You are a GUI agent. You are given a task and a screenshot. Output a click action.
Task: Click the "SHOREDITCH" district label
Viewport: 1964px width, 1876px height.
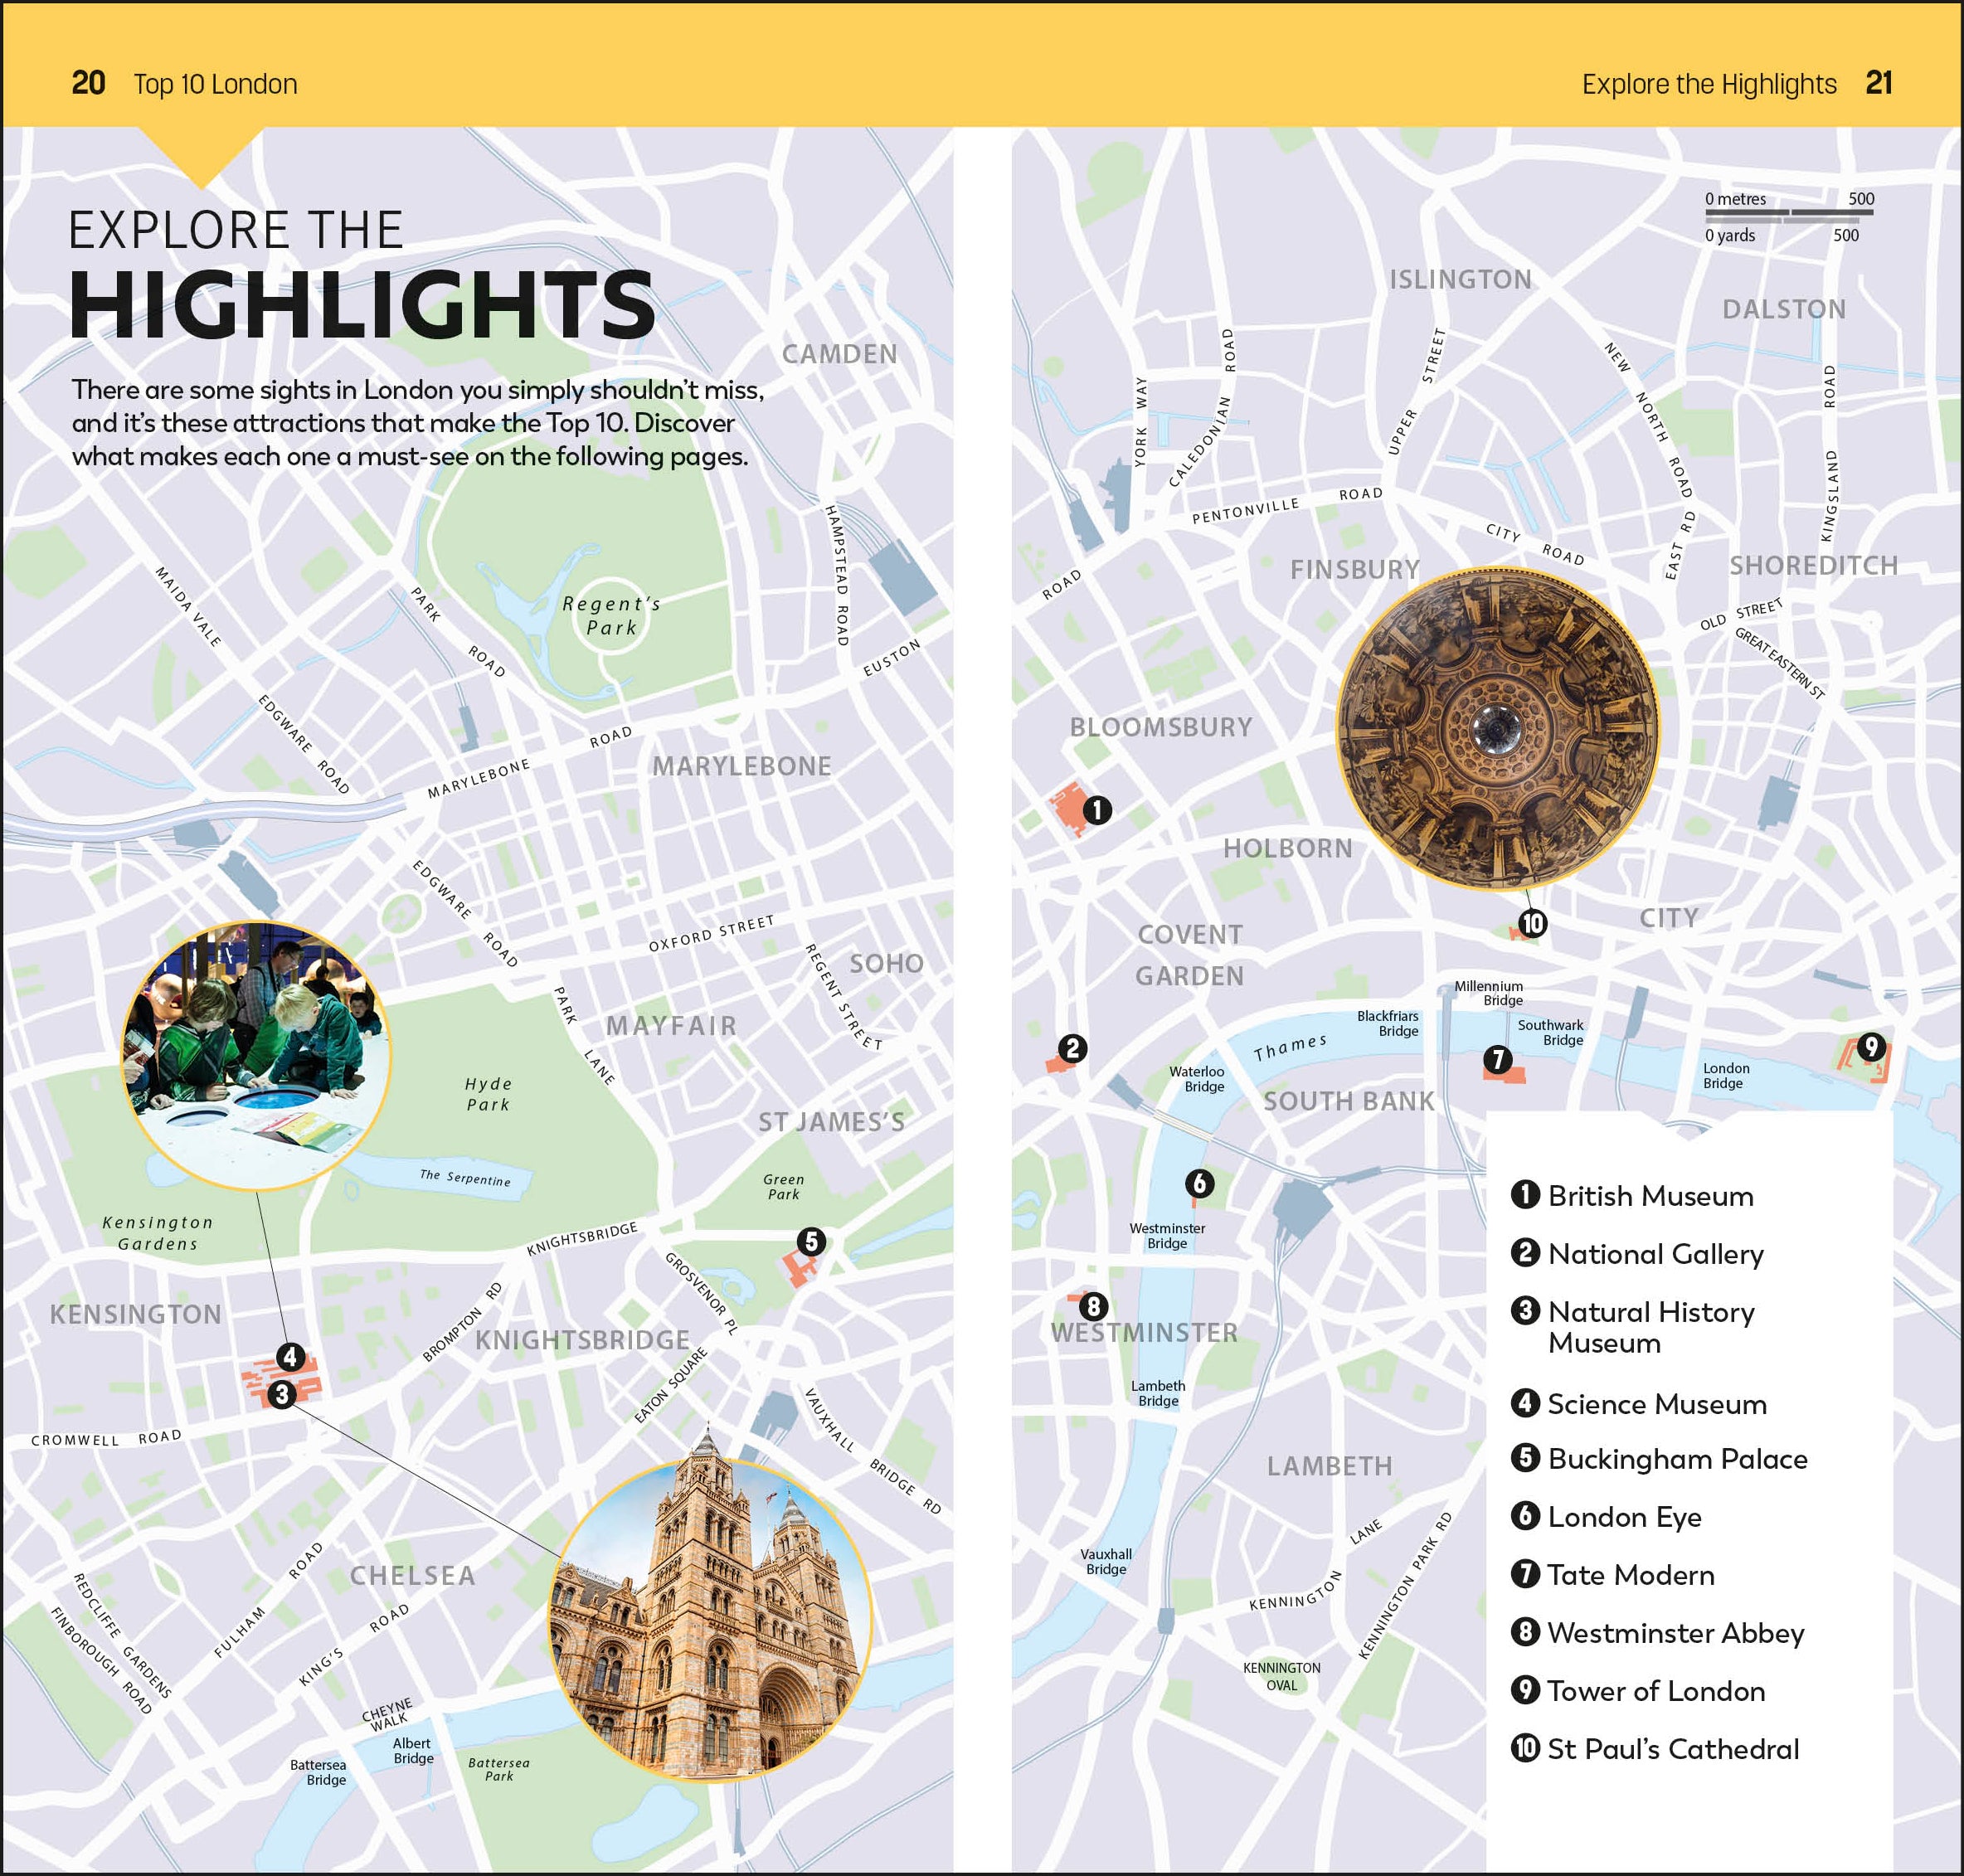tap(1813, 566)
